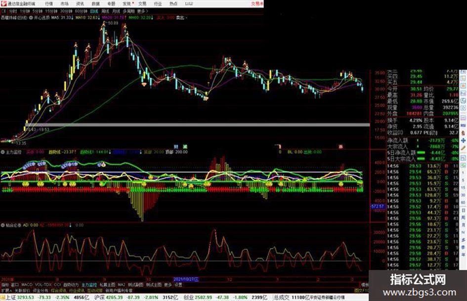Screen dimensions: 467x301
Task: Click the 净流入额 row in quote panel
Action: [423, 140]
